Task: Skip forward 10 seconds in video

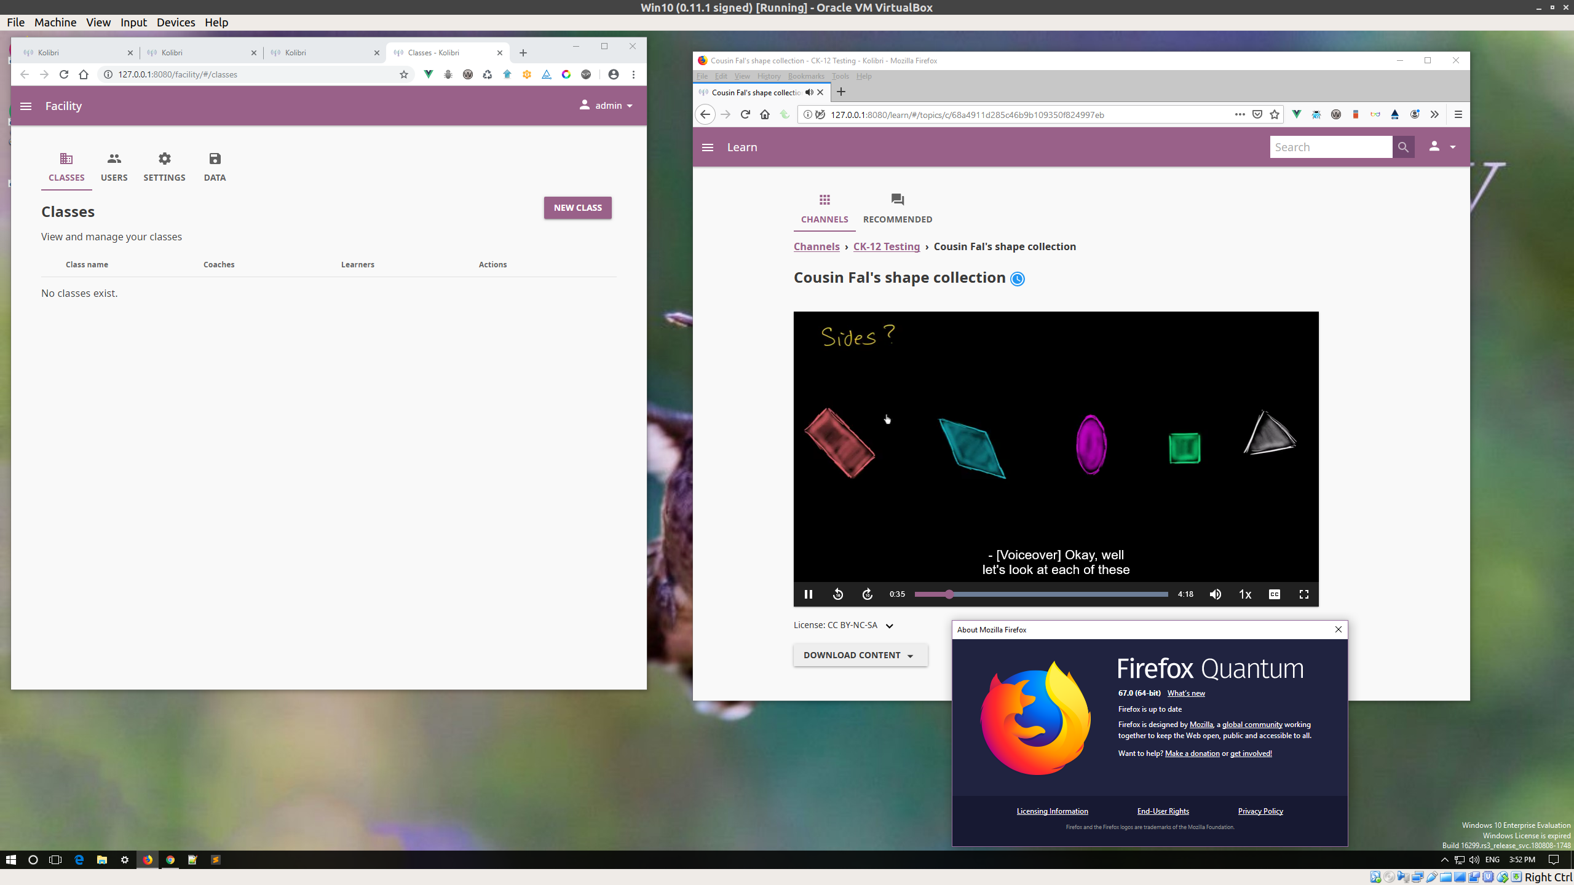Action: 868,594
